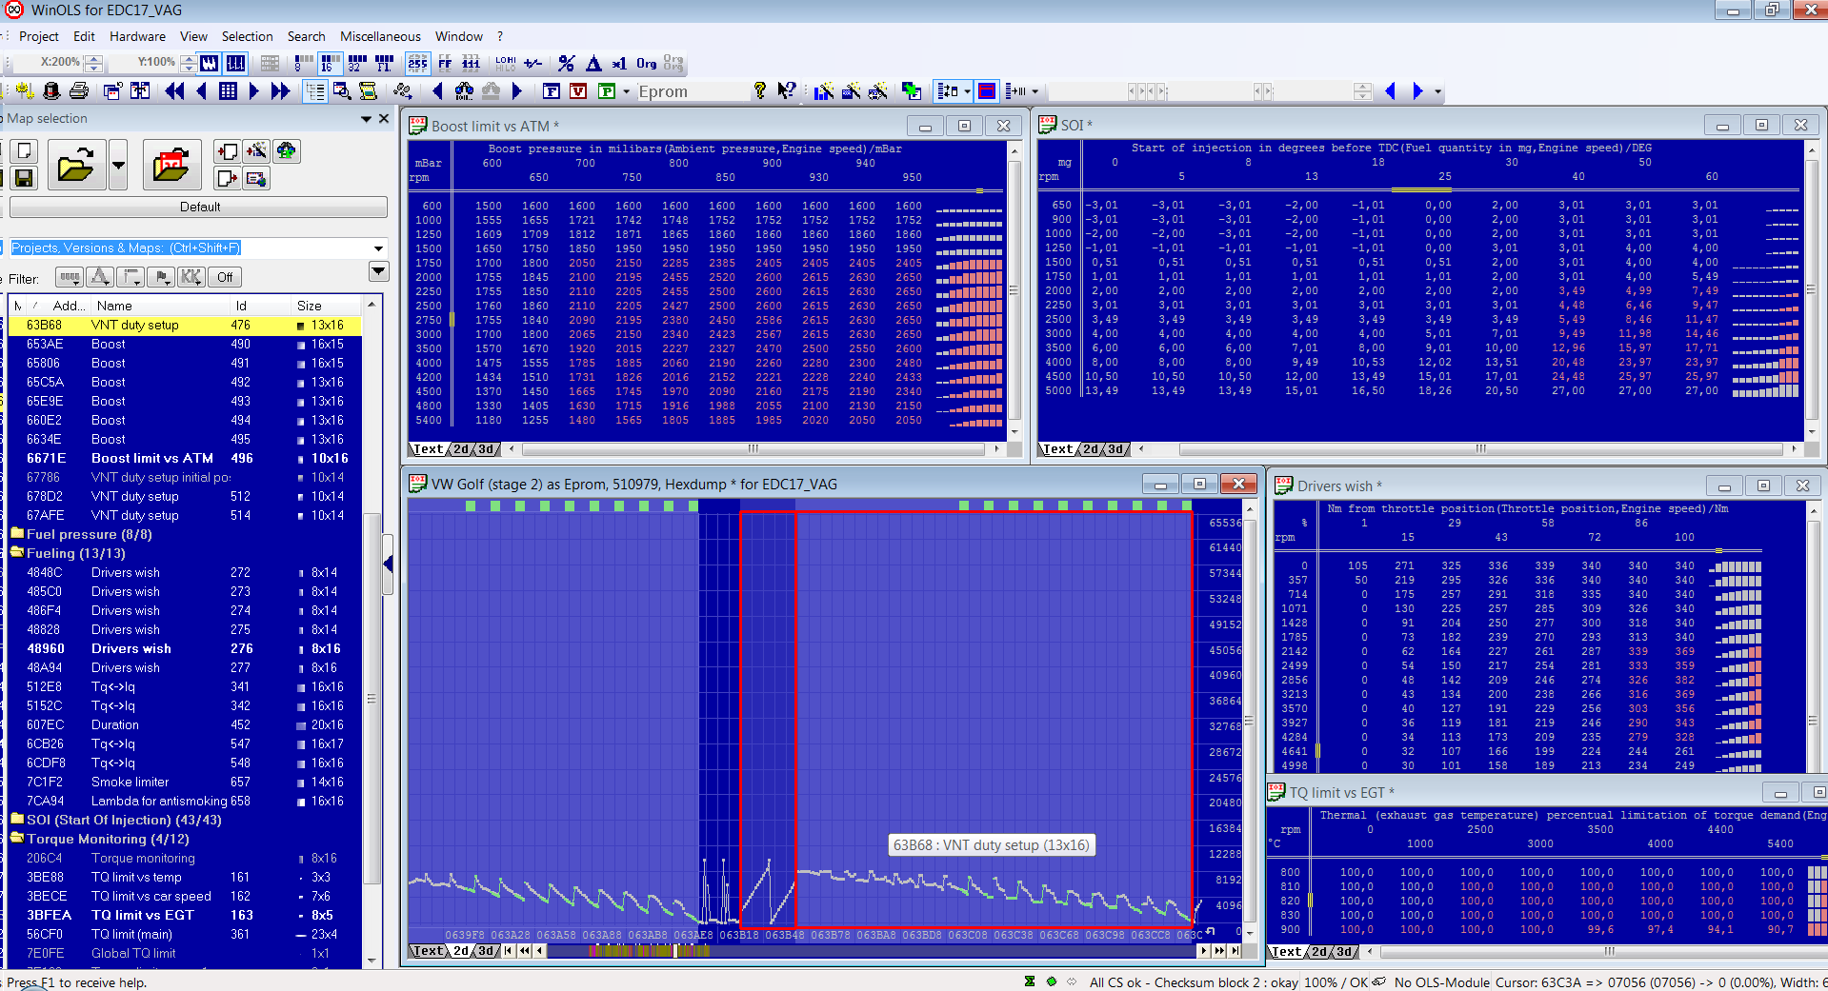Open the binoculars search icon
This screenshot has width=1828, height=991.
coord(465,90)
